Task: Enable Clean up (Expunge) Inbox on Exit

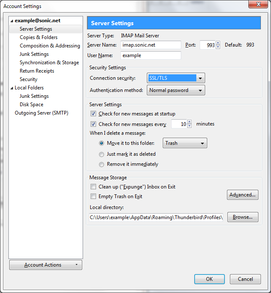Action: pos(94,187)
